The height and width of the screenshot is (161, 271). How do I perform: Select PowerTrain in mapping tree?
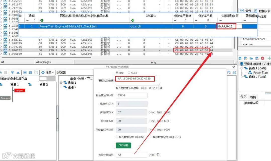click(260, 72)
